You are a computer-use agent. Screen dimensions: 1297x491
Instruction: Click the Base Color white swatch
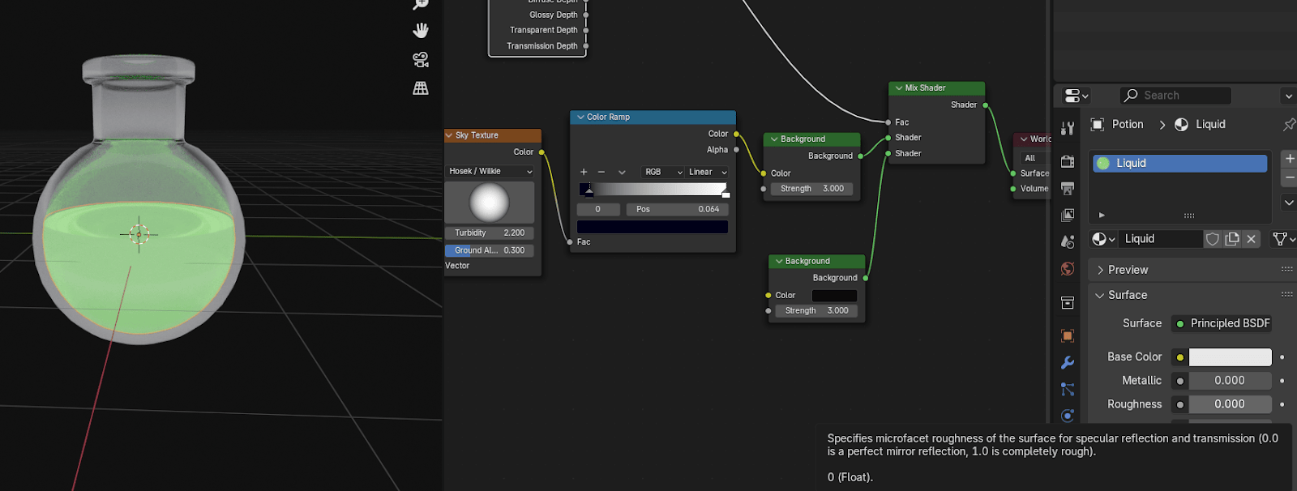pyautogui.click(x=1230, y=357)
